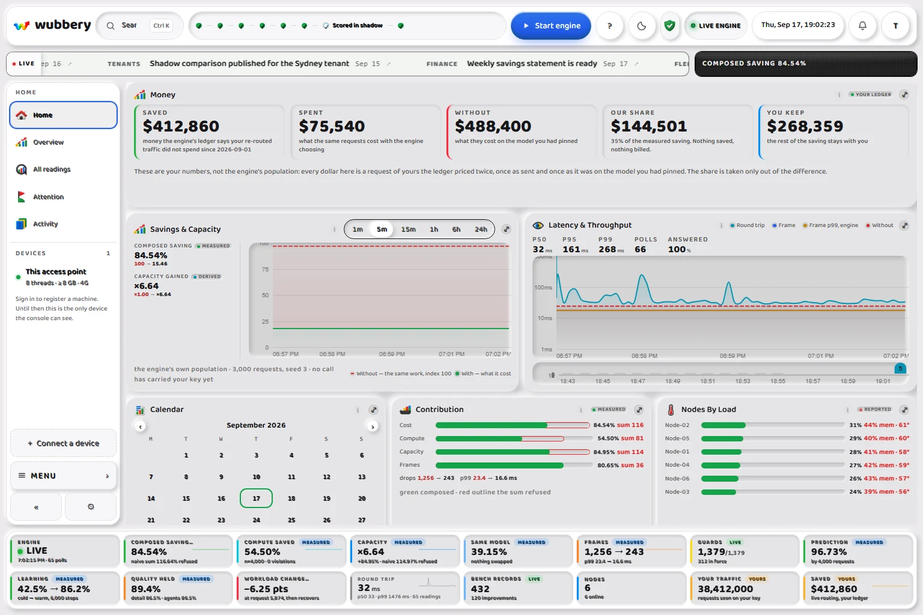Screen dimensions: 923x615
Task: Select September 17 in the calendar
Action: point(256,498)
